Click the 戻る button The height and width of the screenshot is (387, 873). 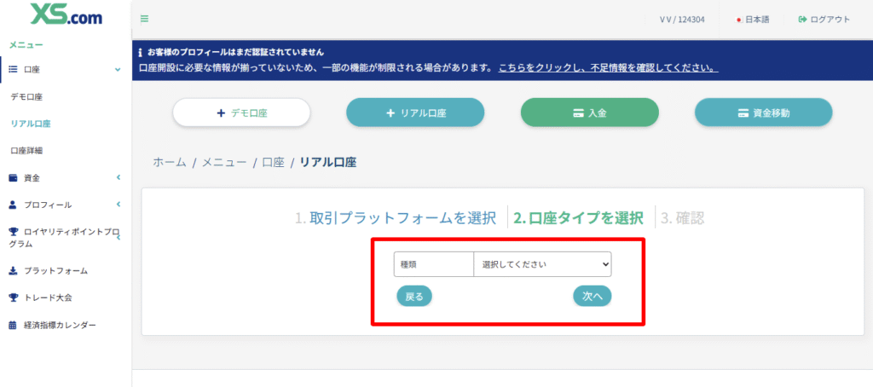[414, 297]
